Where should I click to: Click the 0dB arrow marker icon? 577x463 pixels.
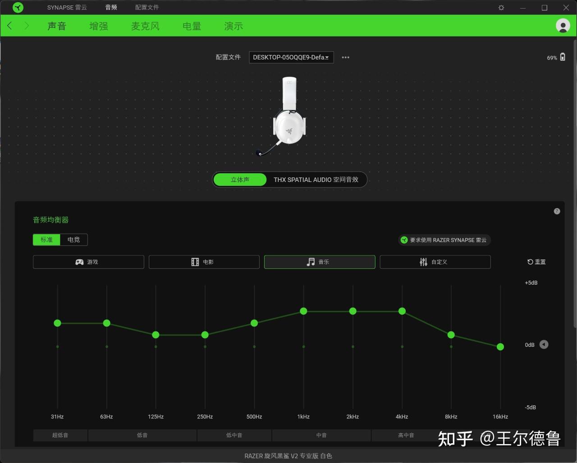tap(544, 345)
